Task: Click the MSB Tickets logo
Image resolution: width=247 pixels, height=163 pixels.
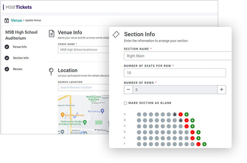Action: click(x=18, y=7)
